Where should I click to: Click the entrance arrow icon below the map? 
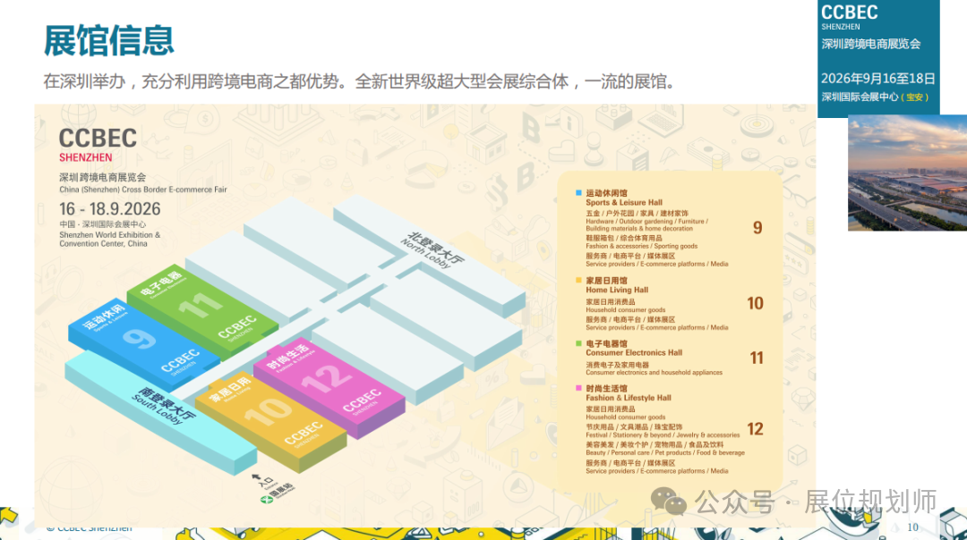pyautogui.click(x=257, y=477)
